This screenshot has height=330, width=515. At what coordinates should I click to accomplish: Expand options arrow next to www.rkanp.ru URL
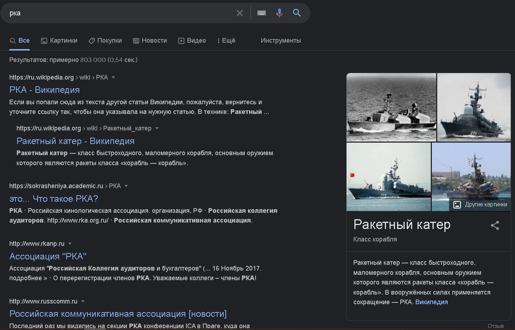pyautogui.click(x=70, y=244)
